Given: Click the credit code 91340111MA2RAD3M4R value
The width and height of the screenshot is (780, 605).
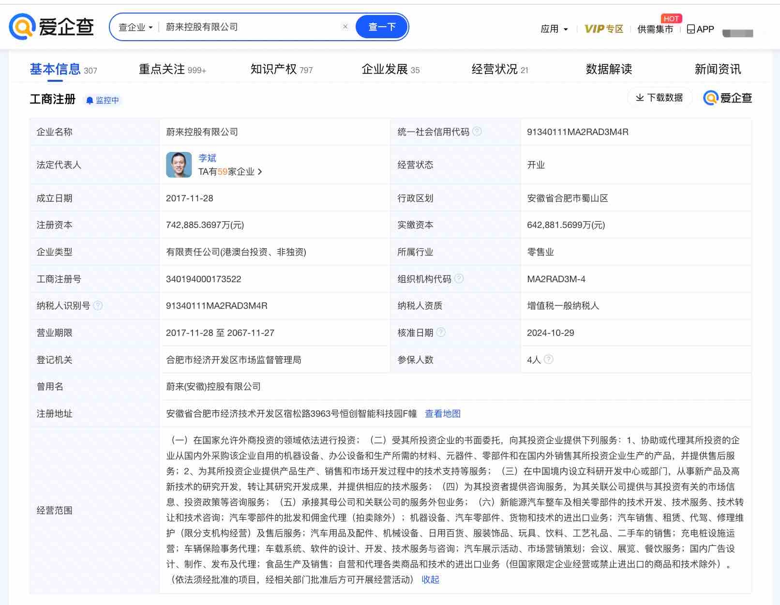Looking at the screenshot, I should coord(578,132).
